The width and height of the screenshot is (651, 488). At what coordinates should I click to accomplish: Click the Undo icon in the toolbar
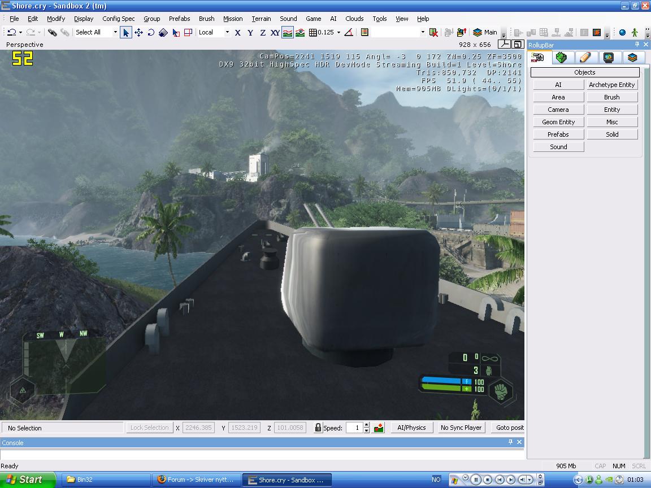coord(11,32)
